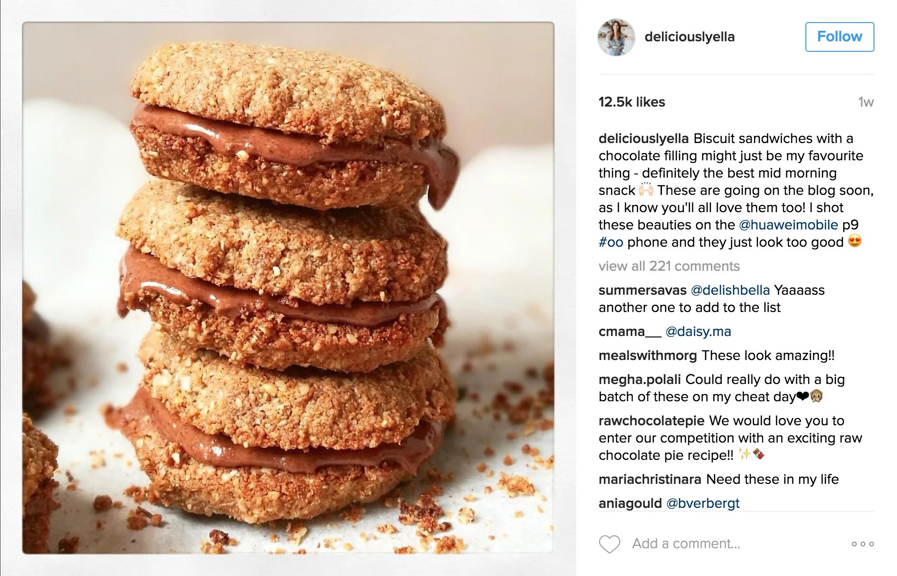
Task: Open the @delishbella mention
Action: click(730, 290)
